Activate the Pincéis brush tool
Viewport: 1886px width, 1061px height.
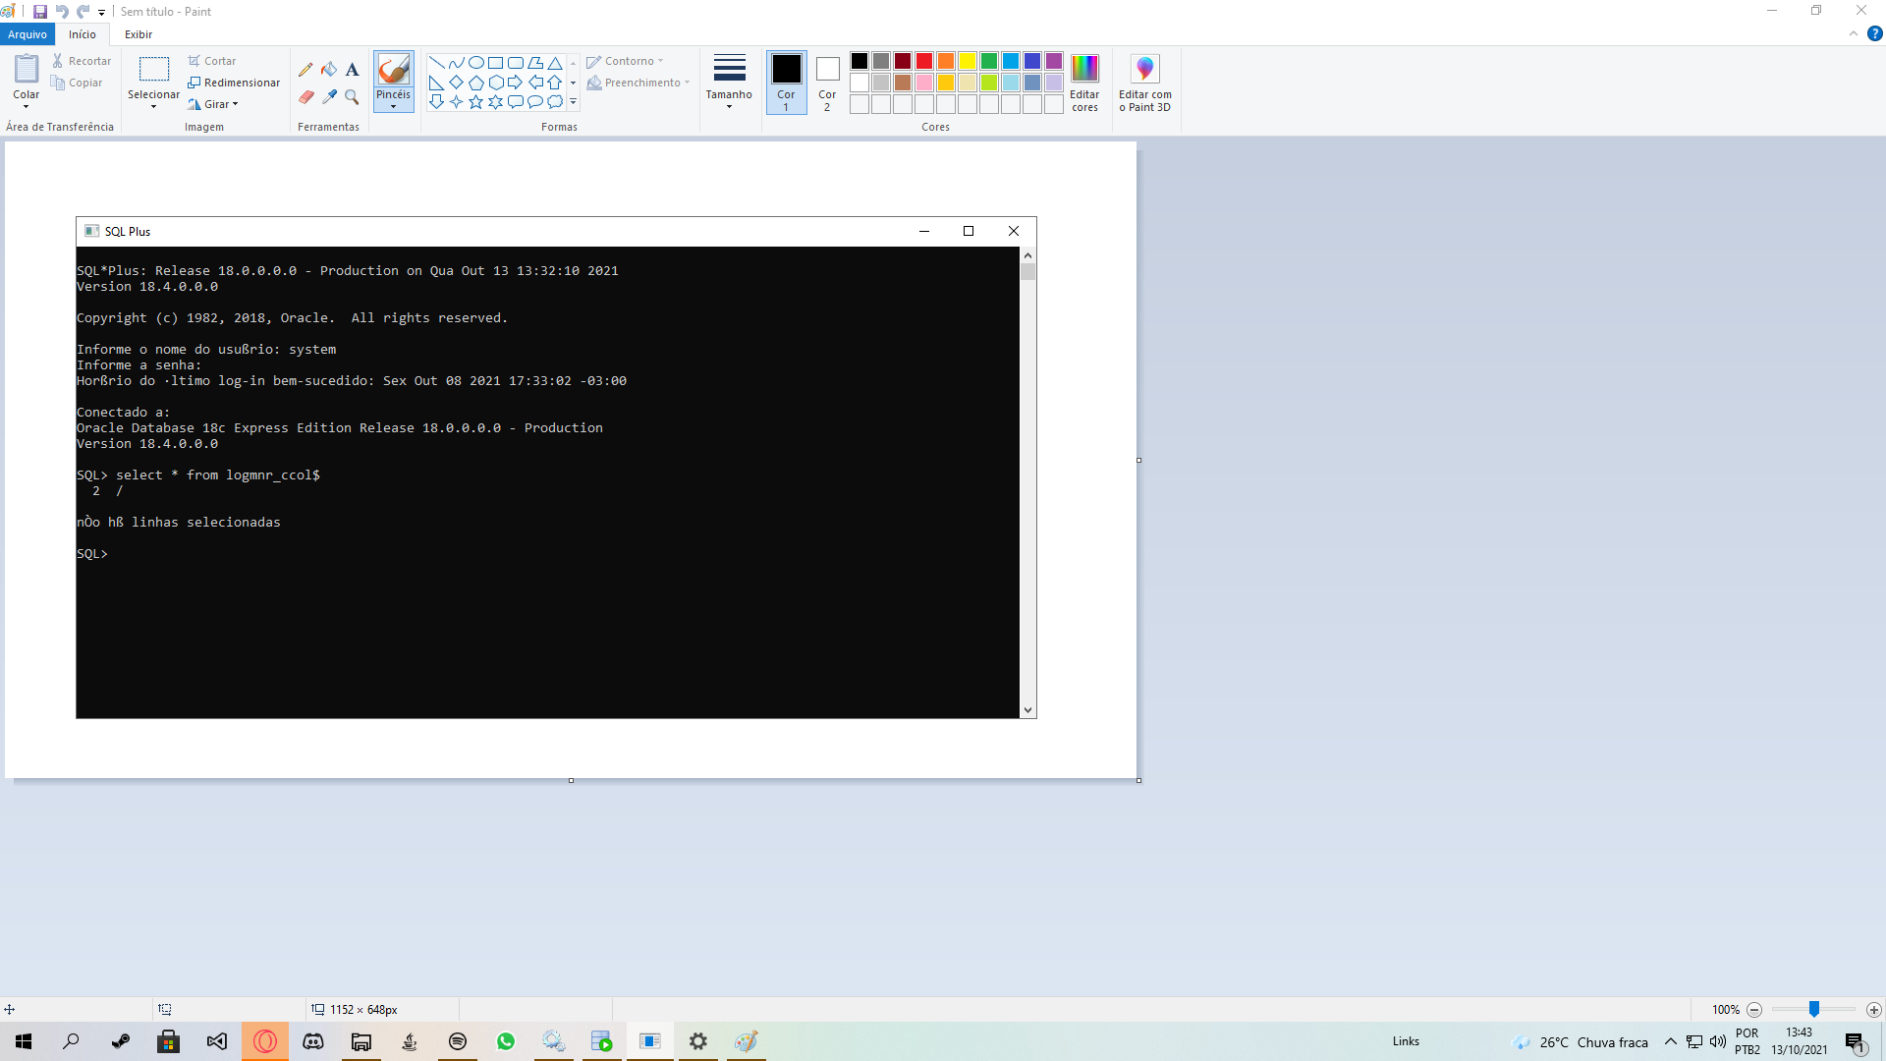(x=393, y=70)
